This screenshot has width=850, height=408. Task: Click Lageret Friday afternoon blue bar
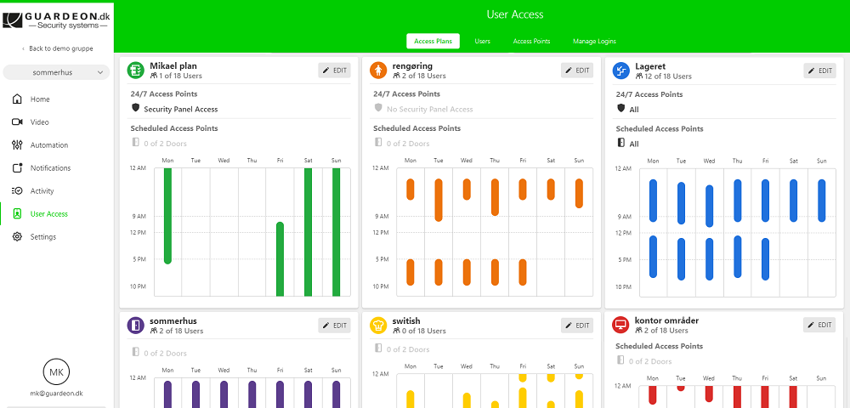tap(766, 259)
